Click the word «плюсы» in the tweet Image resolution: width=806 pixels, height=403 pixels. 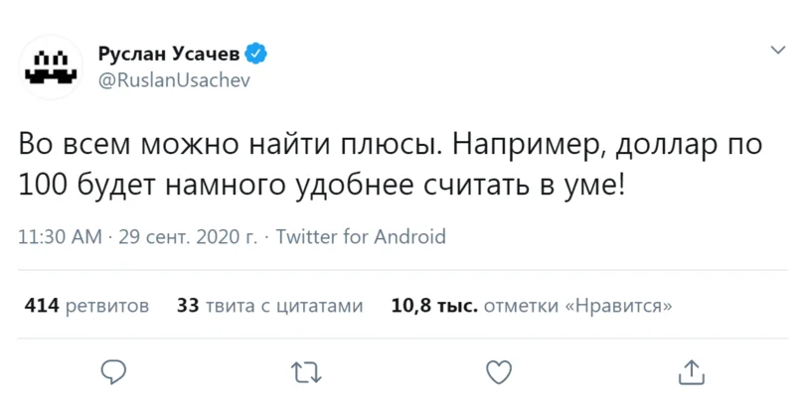[x=389, y=145]
